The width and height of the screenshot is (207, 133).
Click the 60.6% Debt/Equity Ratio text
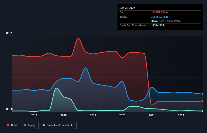[x=165, y=21]
